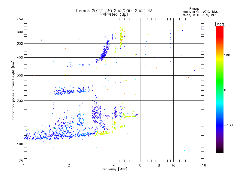
Task: Click the frequency axis tick "4"
Action: coord(114,165)
